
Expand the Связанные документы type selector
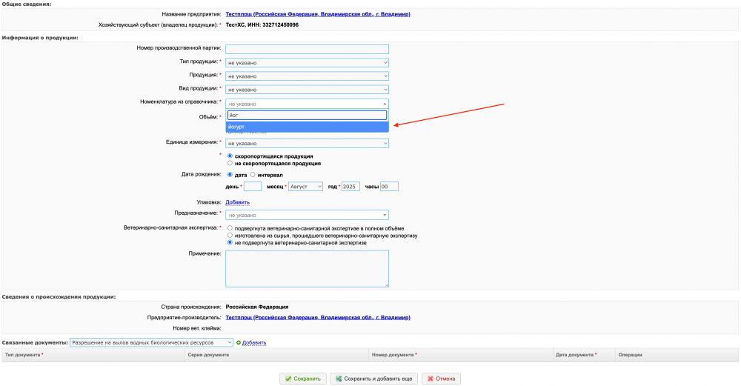tap(151, 342)
